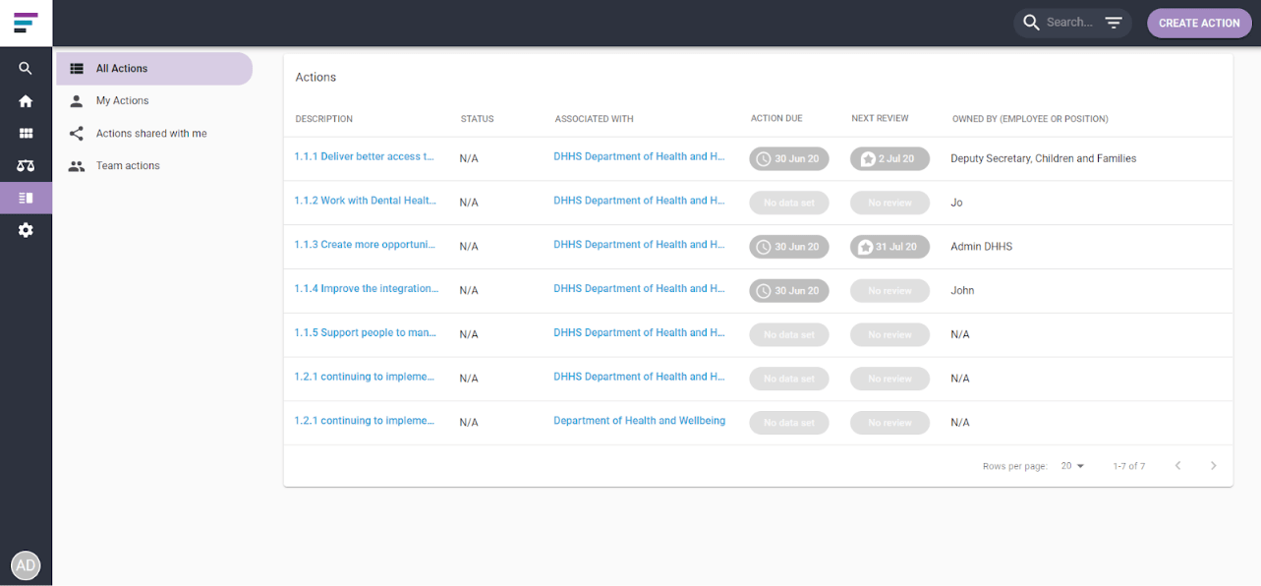Open Department of Health and Wellbeing link

tap(639, 421)
